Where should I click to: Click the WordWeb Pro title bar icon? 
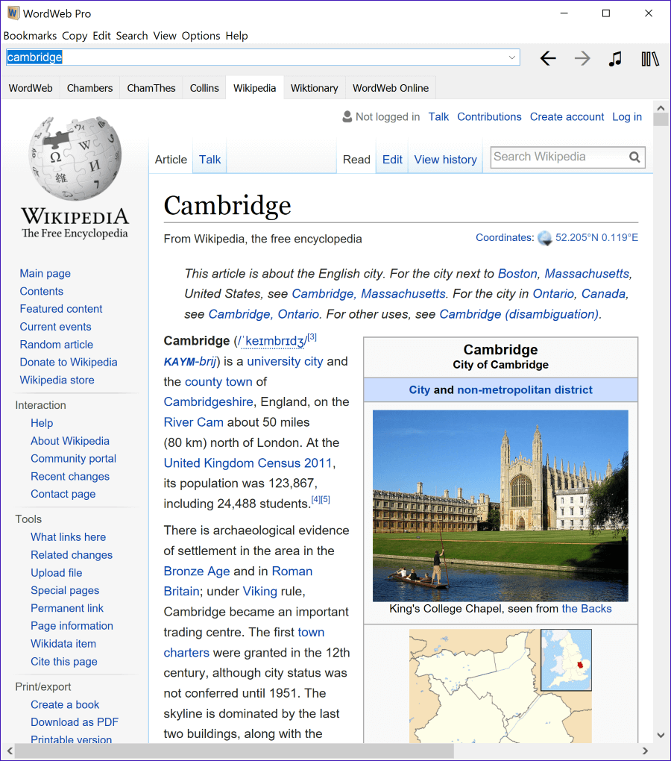pyautogui.click(x=13, y=13)
